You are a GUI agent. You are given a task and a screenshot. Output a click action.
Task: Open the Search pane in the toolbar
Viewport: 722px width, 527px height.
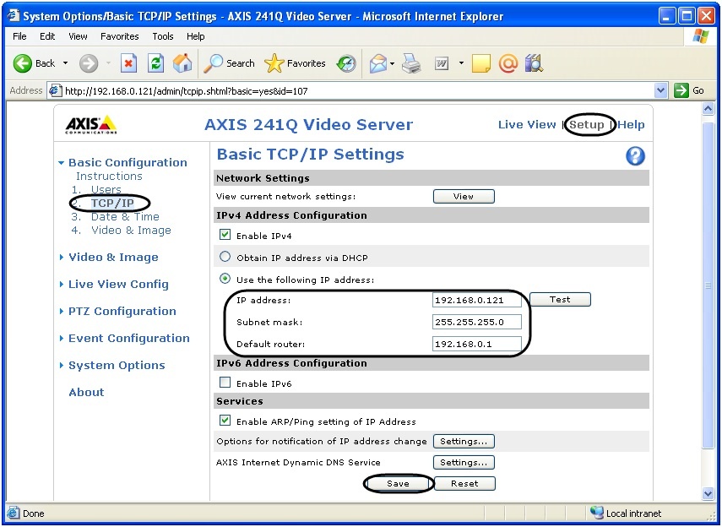230,63
